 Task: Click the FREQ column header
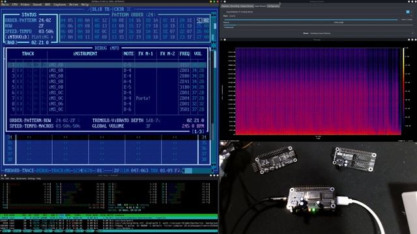184,53
